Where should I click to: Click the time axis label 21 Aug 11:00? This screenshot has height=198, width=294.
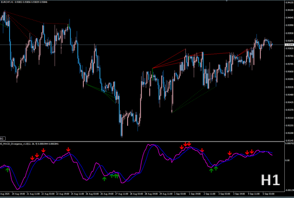[x=33, y=194]
